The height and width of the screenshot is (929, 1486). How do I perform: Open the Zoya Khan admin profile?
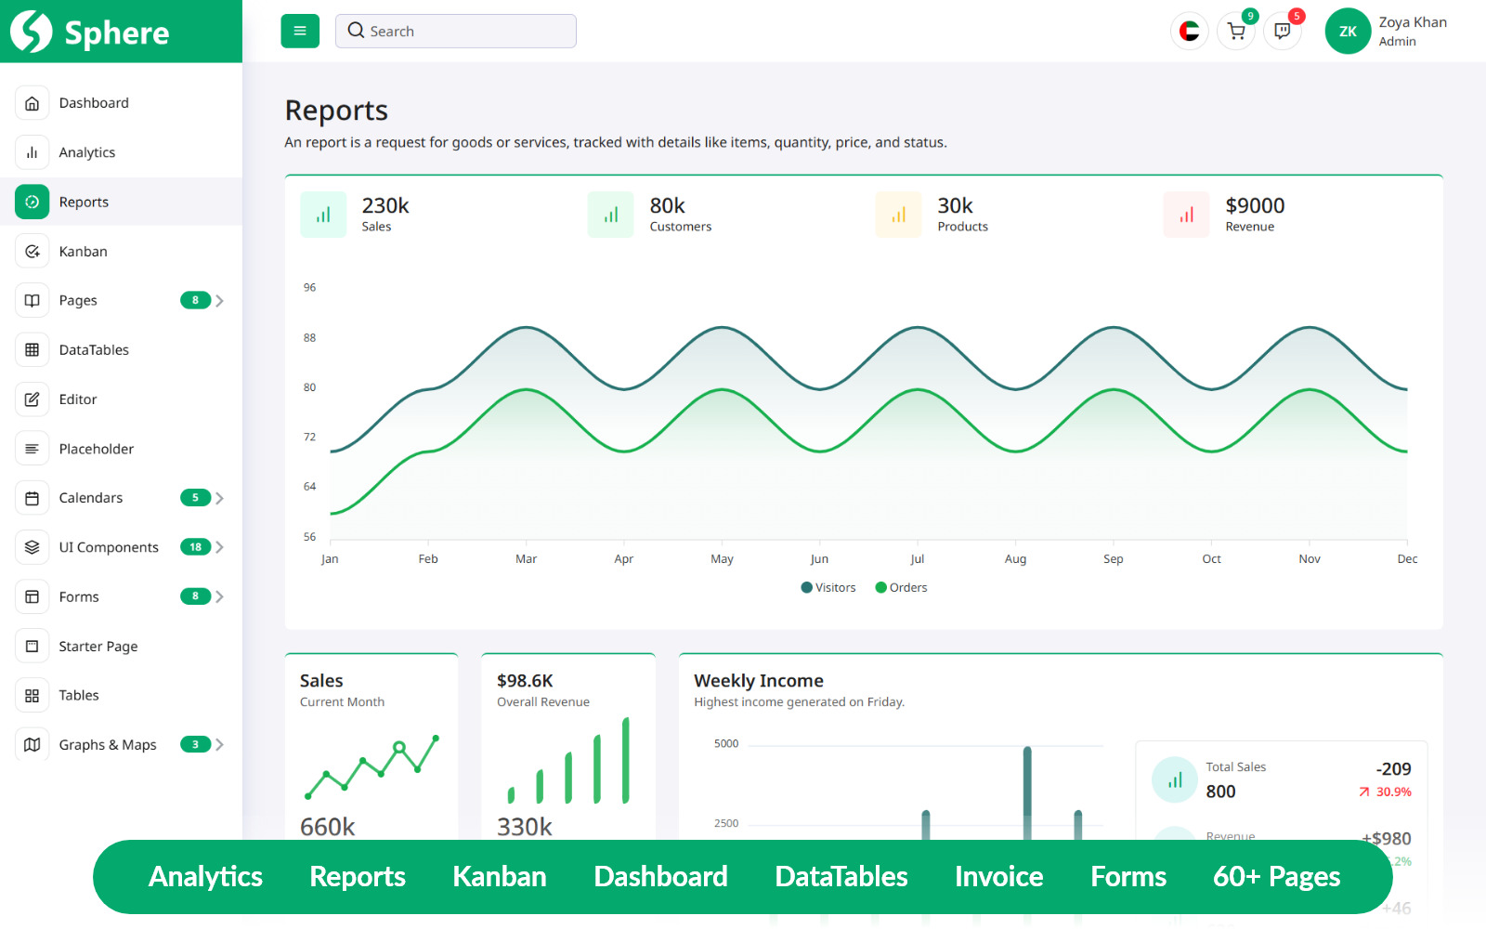tap(1387, 31)
